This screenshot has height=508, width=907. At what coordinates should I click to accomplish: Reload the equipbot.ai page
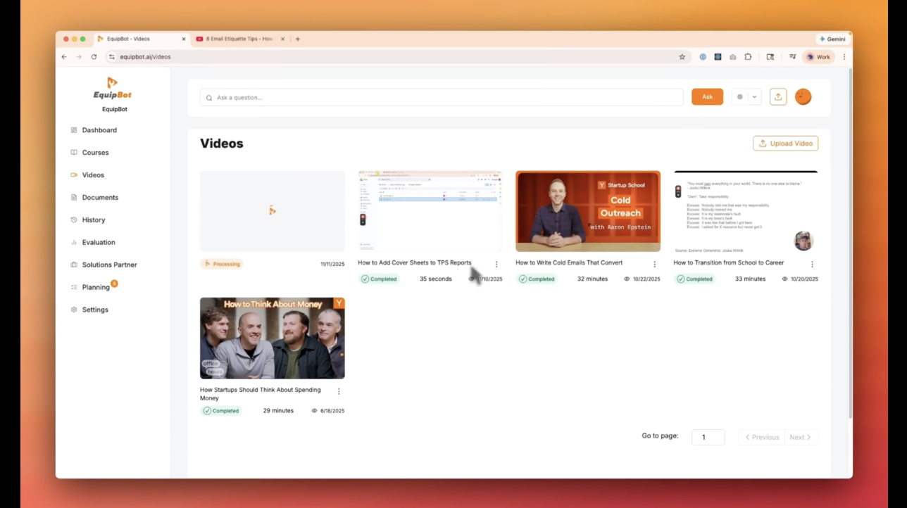pos(94,57)
